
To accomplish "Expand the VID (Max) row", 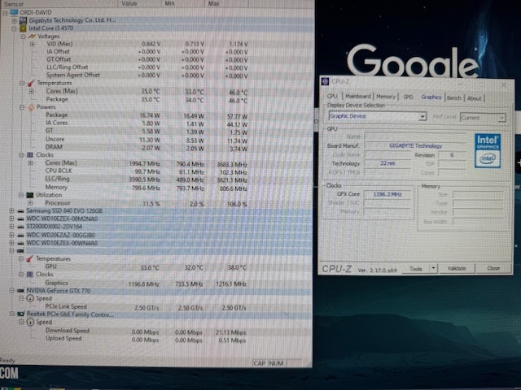I will tap(33, 44).
